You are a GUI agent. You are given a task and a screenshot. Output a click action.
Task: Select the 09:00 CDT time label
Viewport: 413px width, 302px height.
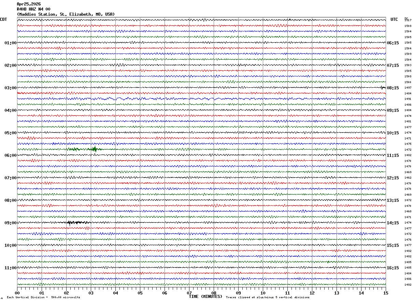[11, 223]
